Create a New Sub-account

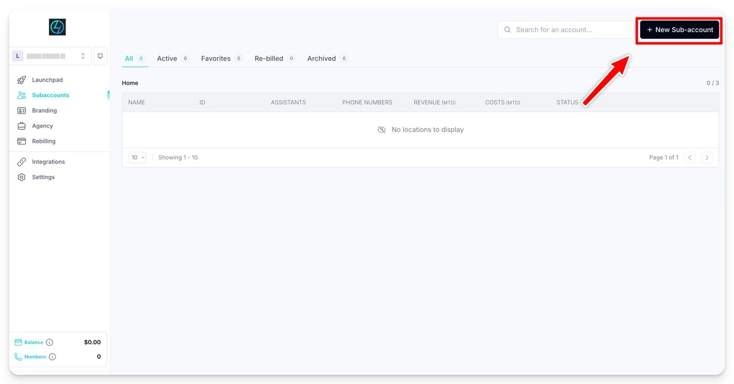click(x=679, y=30)
